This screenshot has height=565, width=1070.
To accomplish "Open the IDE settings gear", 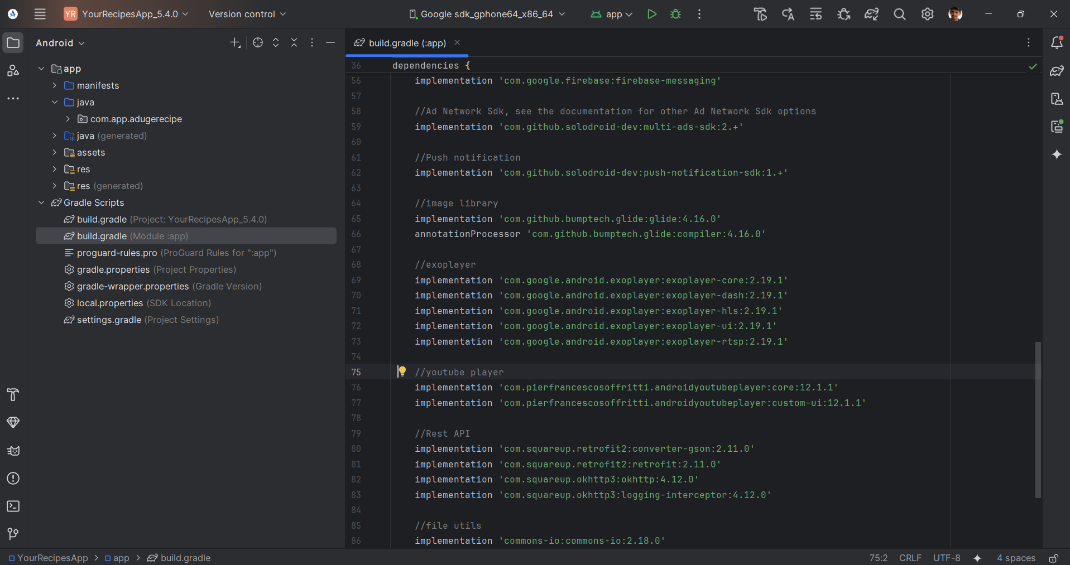I will (927, 14).
